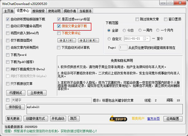Check 仅下载微信图片 option
This screenshot has height=136, width=188.
8,41
